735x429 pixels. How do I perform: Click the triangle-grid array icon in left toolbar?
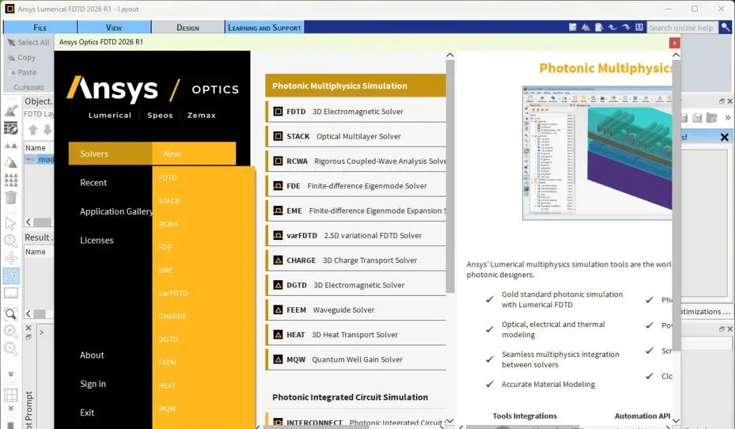click(x=11, y=180)
